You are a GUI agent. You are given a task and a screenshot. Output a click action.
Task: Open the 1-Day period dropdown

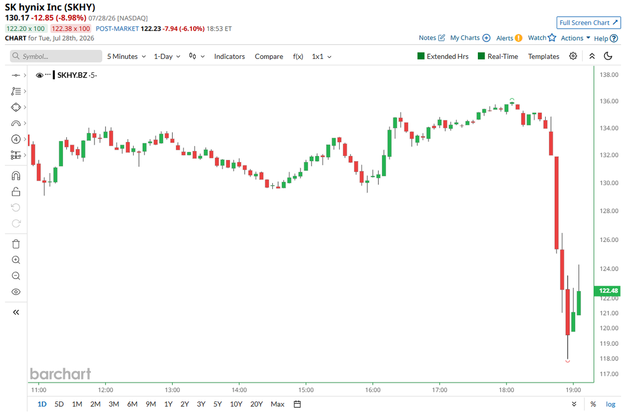click(x=167, y=56)
